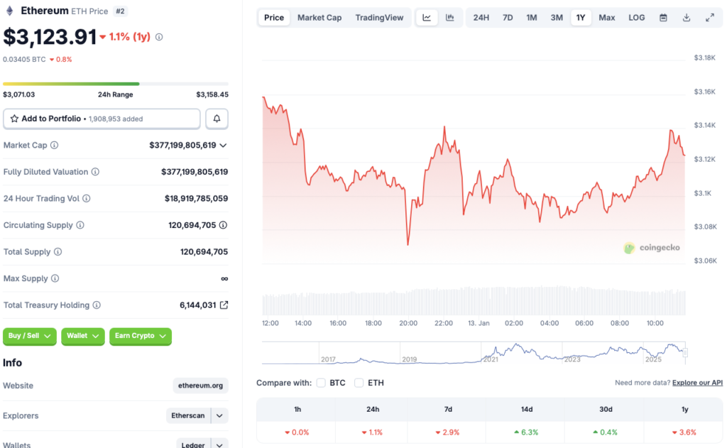This screenshot has width=727, height=448.
Task: Open the TradingView tab
Action: pos(380,17)
